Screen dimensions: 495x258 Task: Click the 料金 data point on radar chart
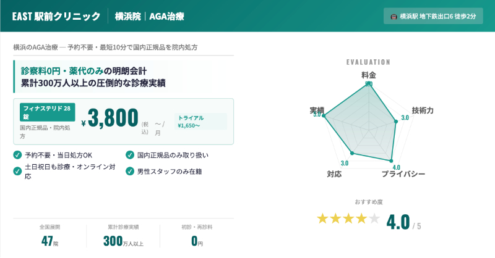click(x=369, y=85)
